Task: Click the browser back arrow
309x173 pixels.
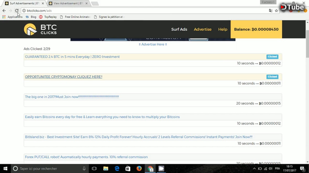Action: pos(4,11)
